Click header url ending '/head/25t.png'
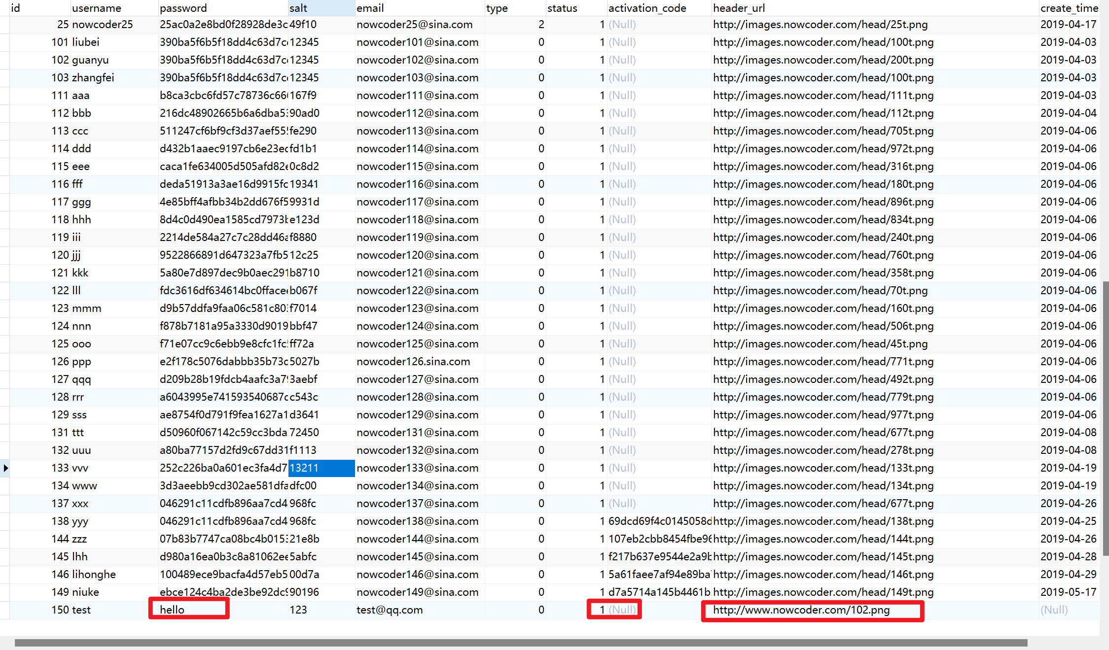The image size is (1109, 650). click(x=821, y=25)
